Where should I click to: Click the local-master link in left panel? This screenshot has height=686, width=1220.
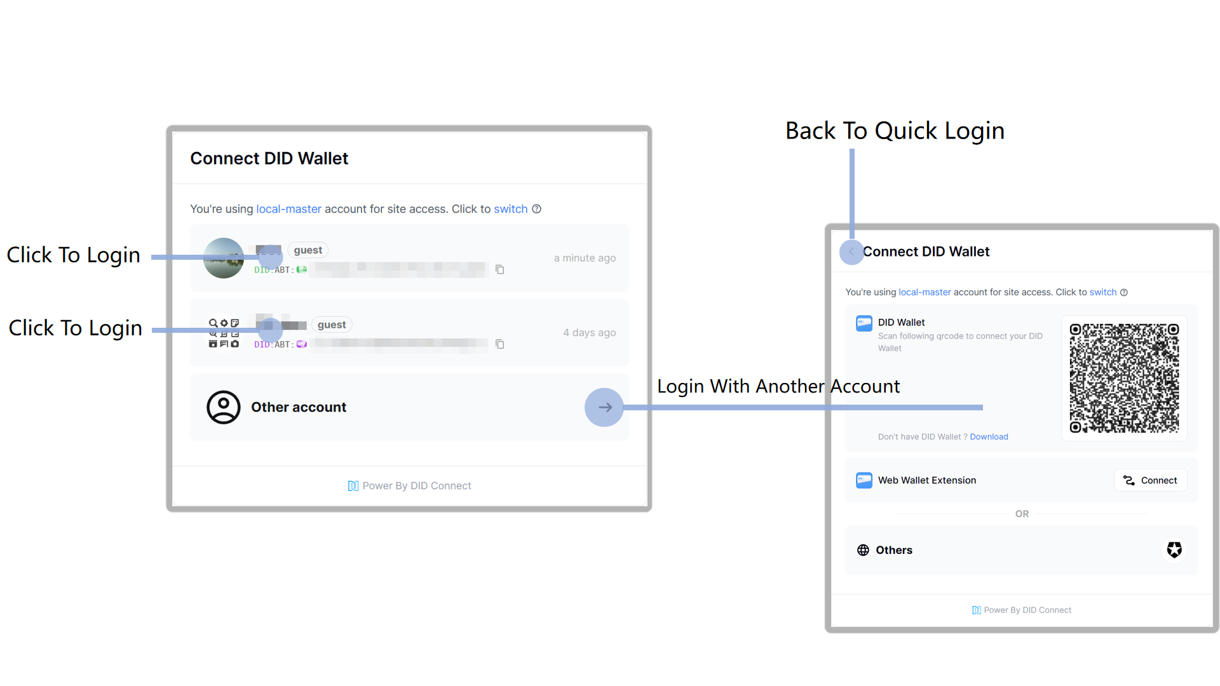pos(288,209)
